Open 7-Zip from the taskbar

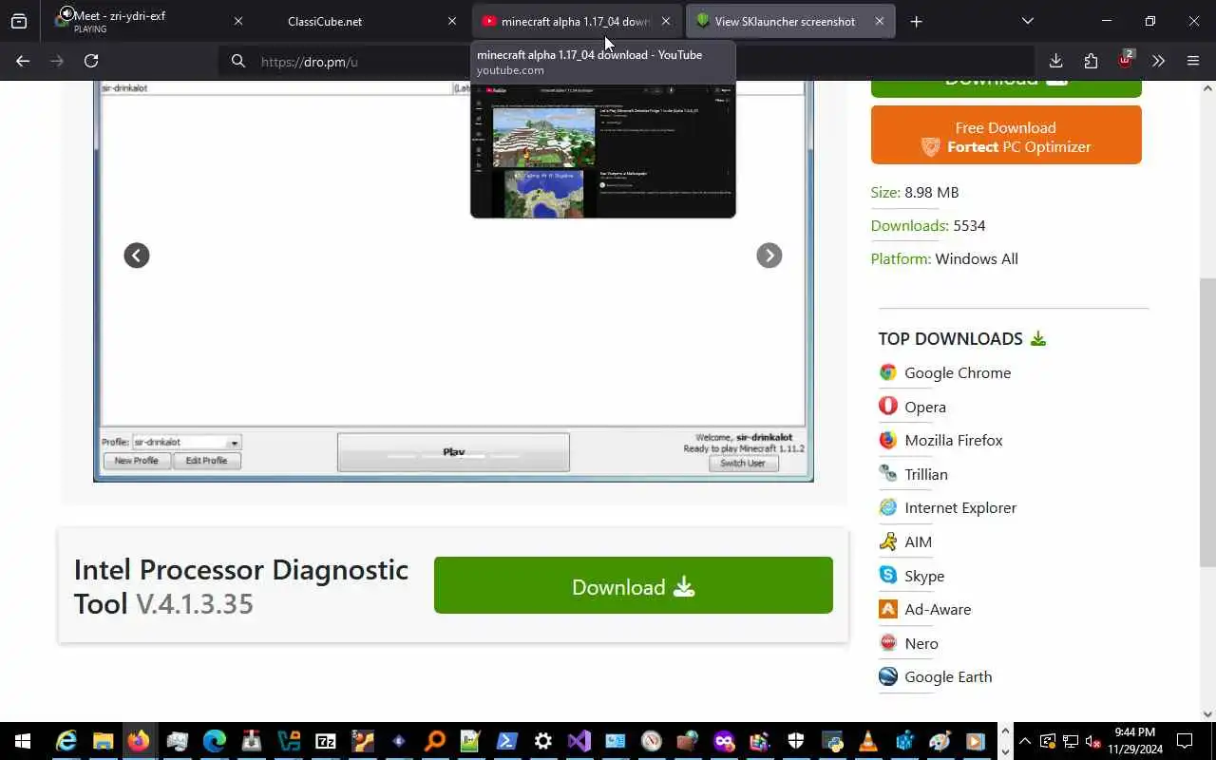[x=325, y=741]
